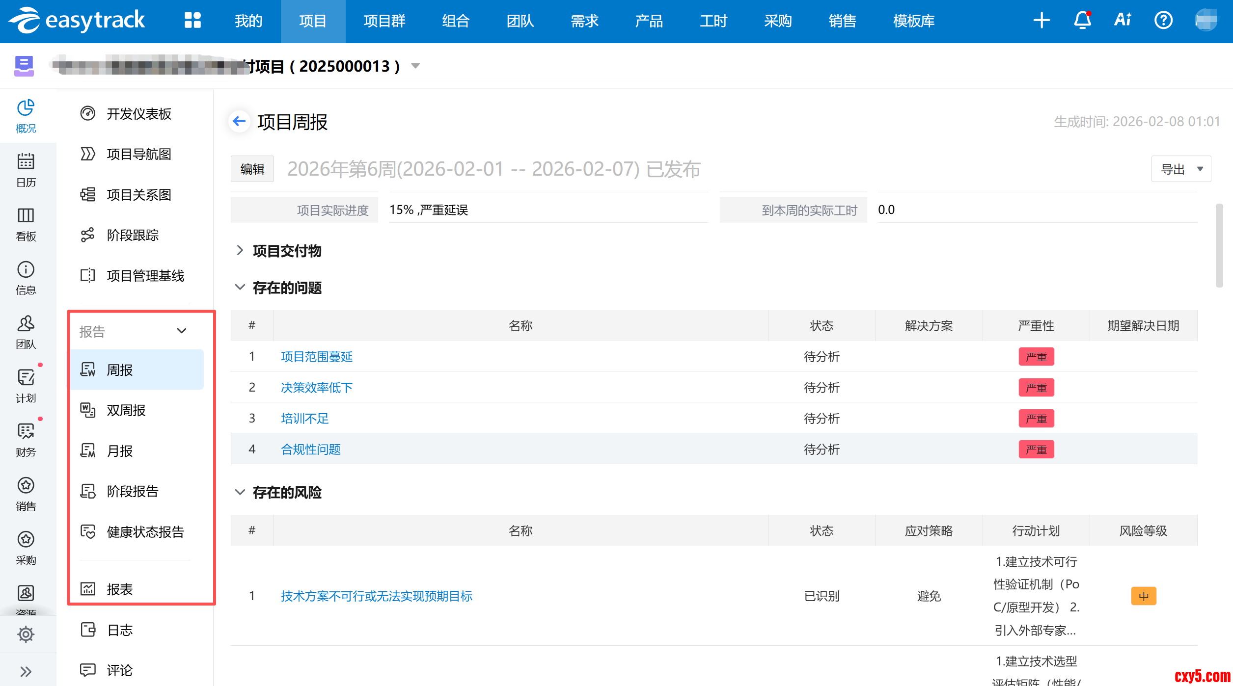Image resolution: width=1233 pixels, height=686 pixels.
Task: Open the 导出 export dropdown
Action: point(1181,169)
